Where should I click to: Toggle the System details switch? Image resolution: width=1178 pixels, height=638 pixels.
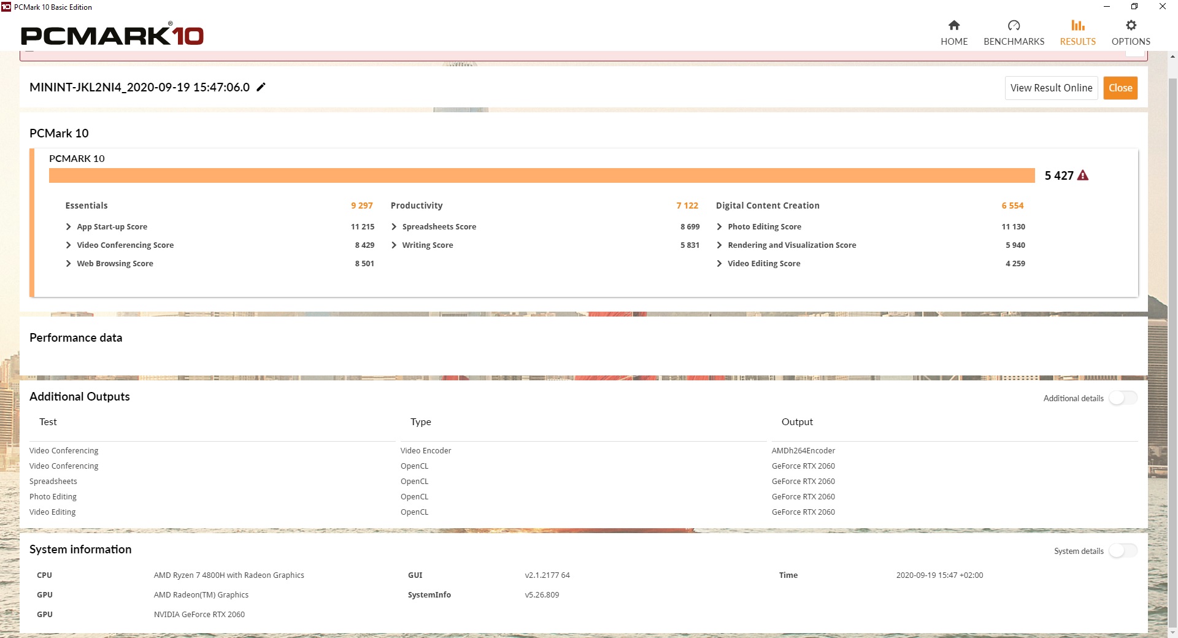[x=1123, y=551]
